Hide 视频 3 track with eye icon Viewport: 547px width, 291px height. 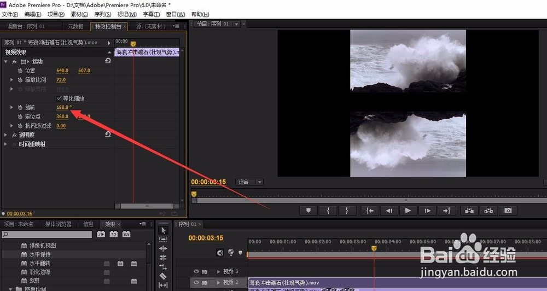click(x=196, y=271)
